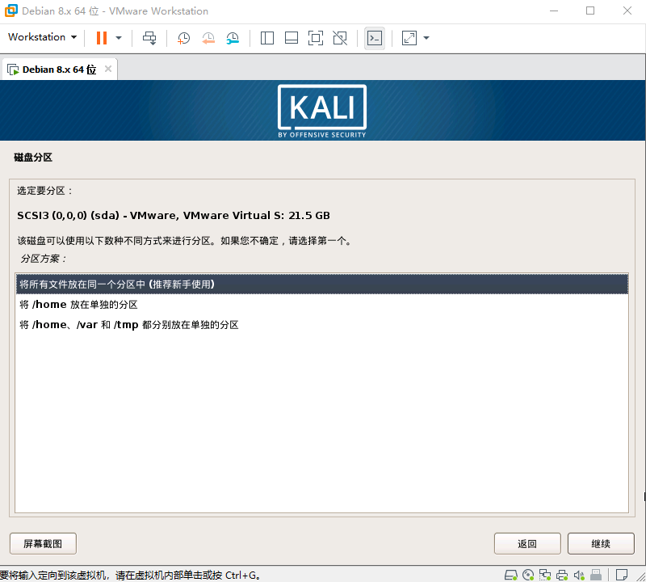Select 将 /home 放在单独的分区 option
This screenshot has width=646, height=582.
[x=322, y=305]
